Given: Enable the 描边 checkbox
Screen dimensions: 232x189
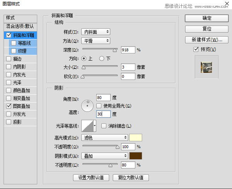Looking at the screenshot, I should (9, 59).
